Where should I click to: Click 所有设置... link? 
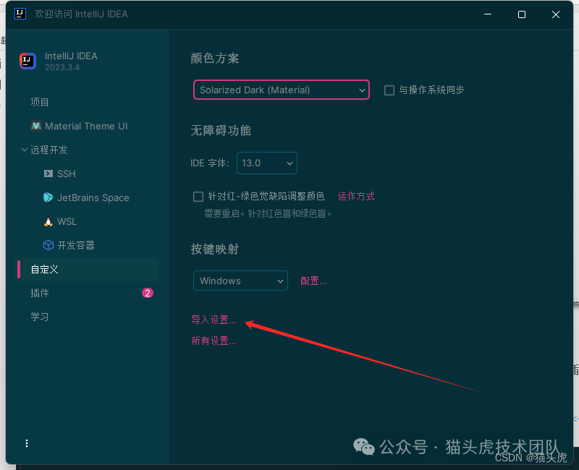(214, 341)
